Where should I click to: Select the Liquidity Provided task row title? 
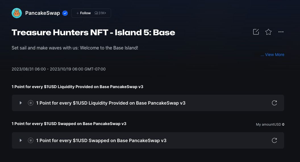pyautogui.click(x=111, y=103)
